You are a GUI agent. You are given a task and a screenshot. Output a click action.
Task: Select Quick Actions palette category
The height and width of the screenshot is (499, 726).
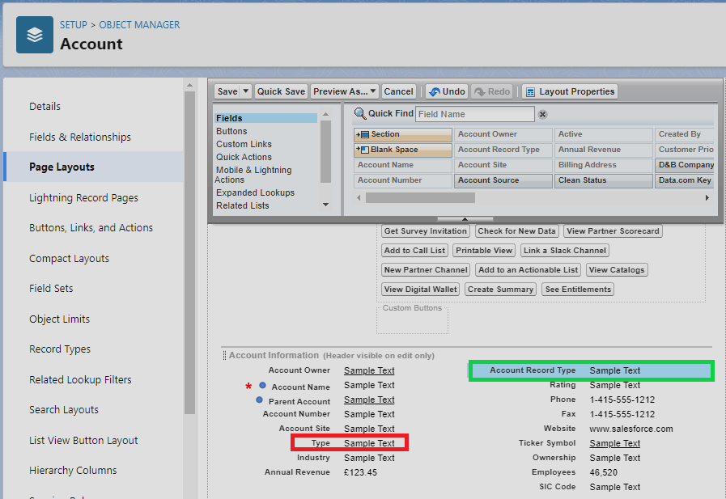(x=244, y=157)
